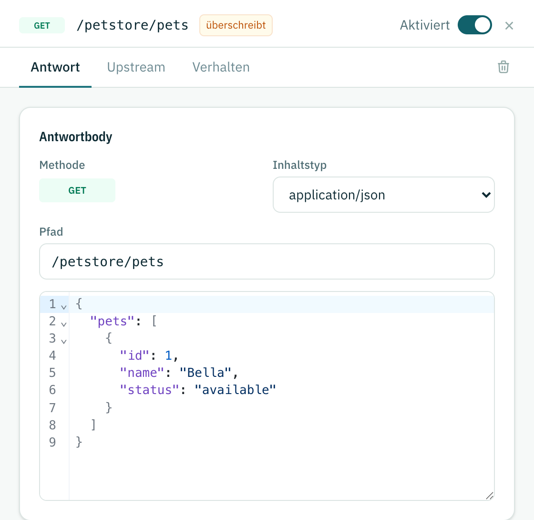Focus the Pfad input field
This screenshot has width=534, height=520.
point(267,261)
